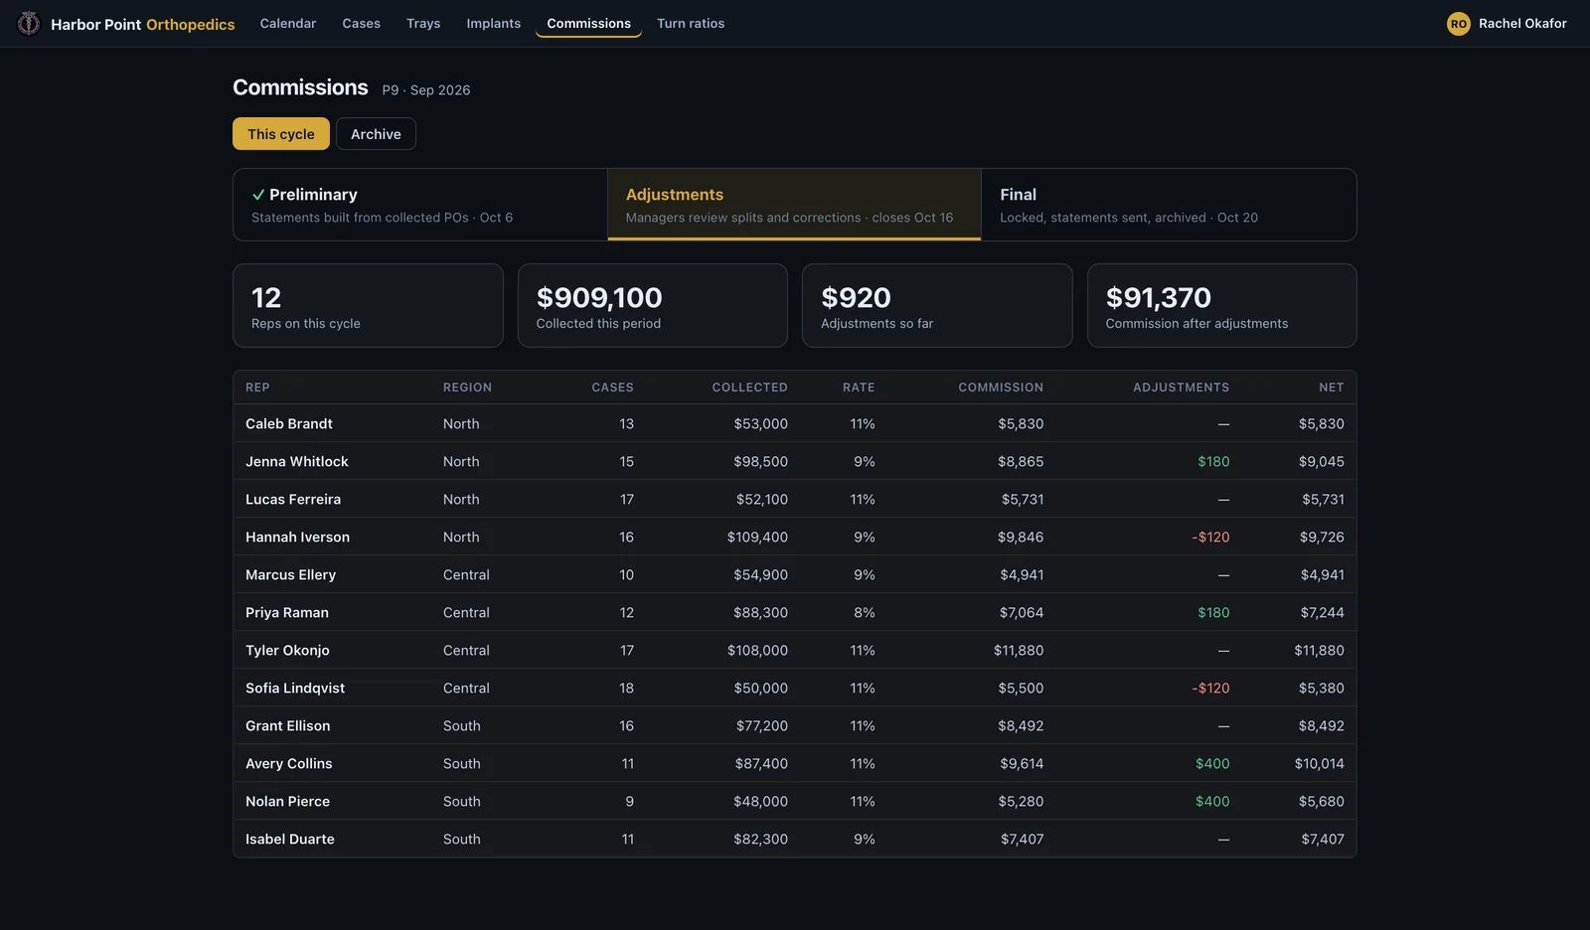
Task: Open the Final stage step
Action: pos(1169,205)
